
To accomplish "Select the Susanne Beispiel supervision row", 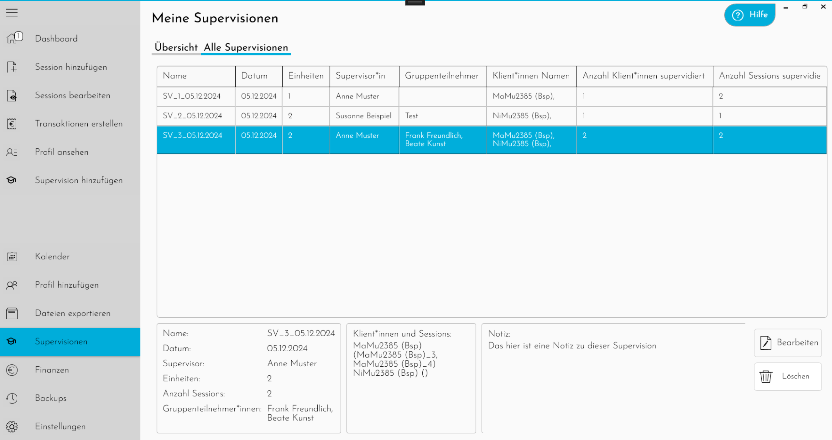I will (363, 116).
